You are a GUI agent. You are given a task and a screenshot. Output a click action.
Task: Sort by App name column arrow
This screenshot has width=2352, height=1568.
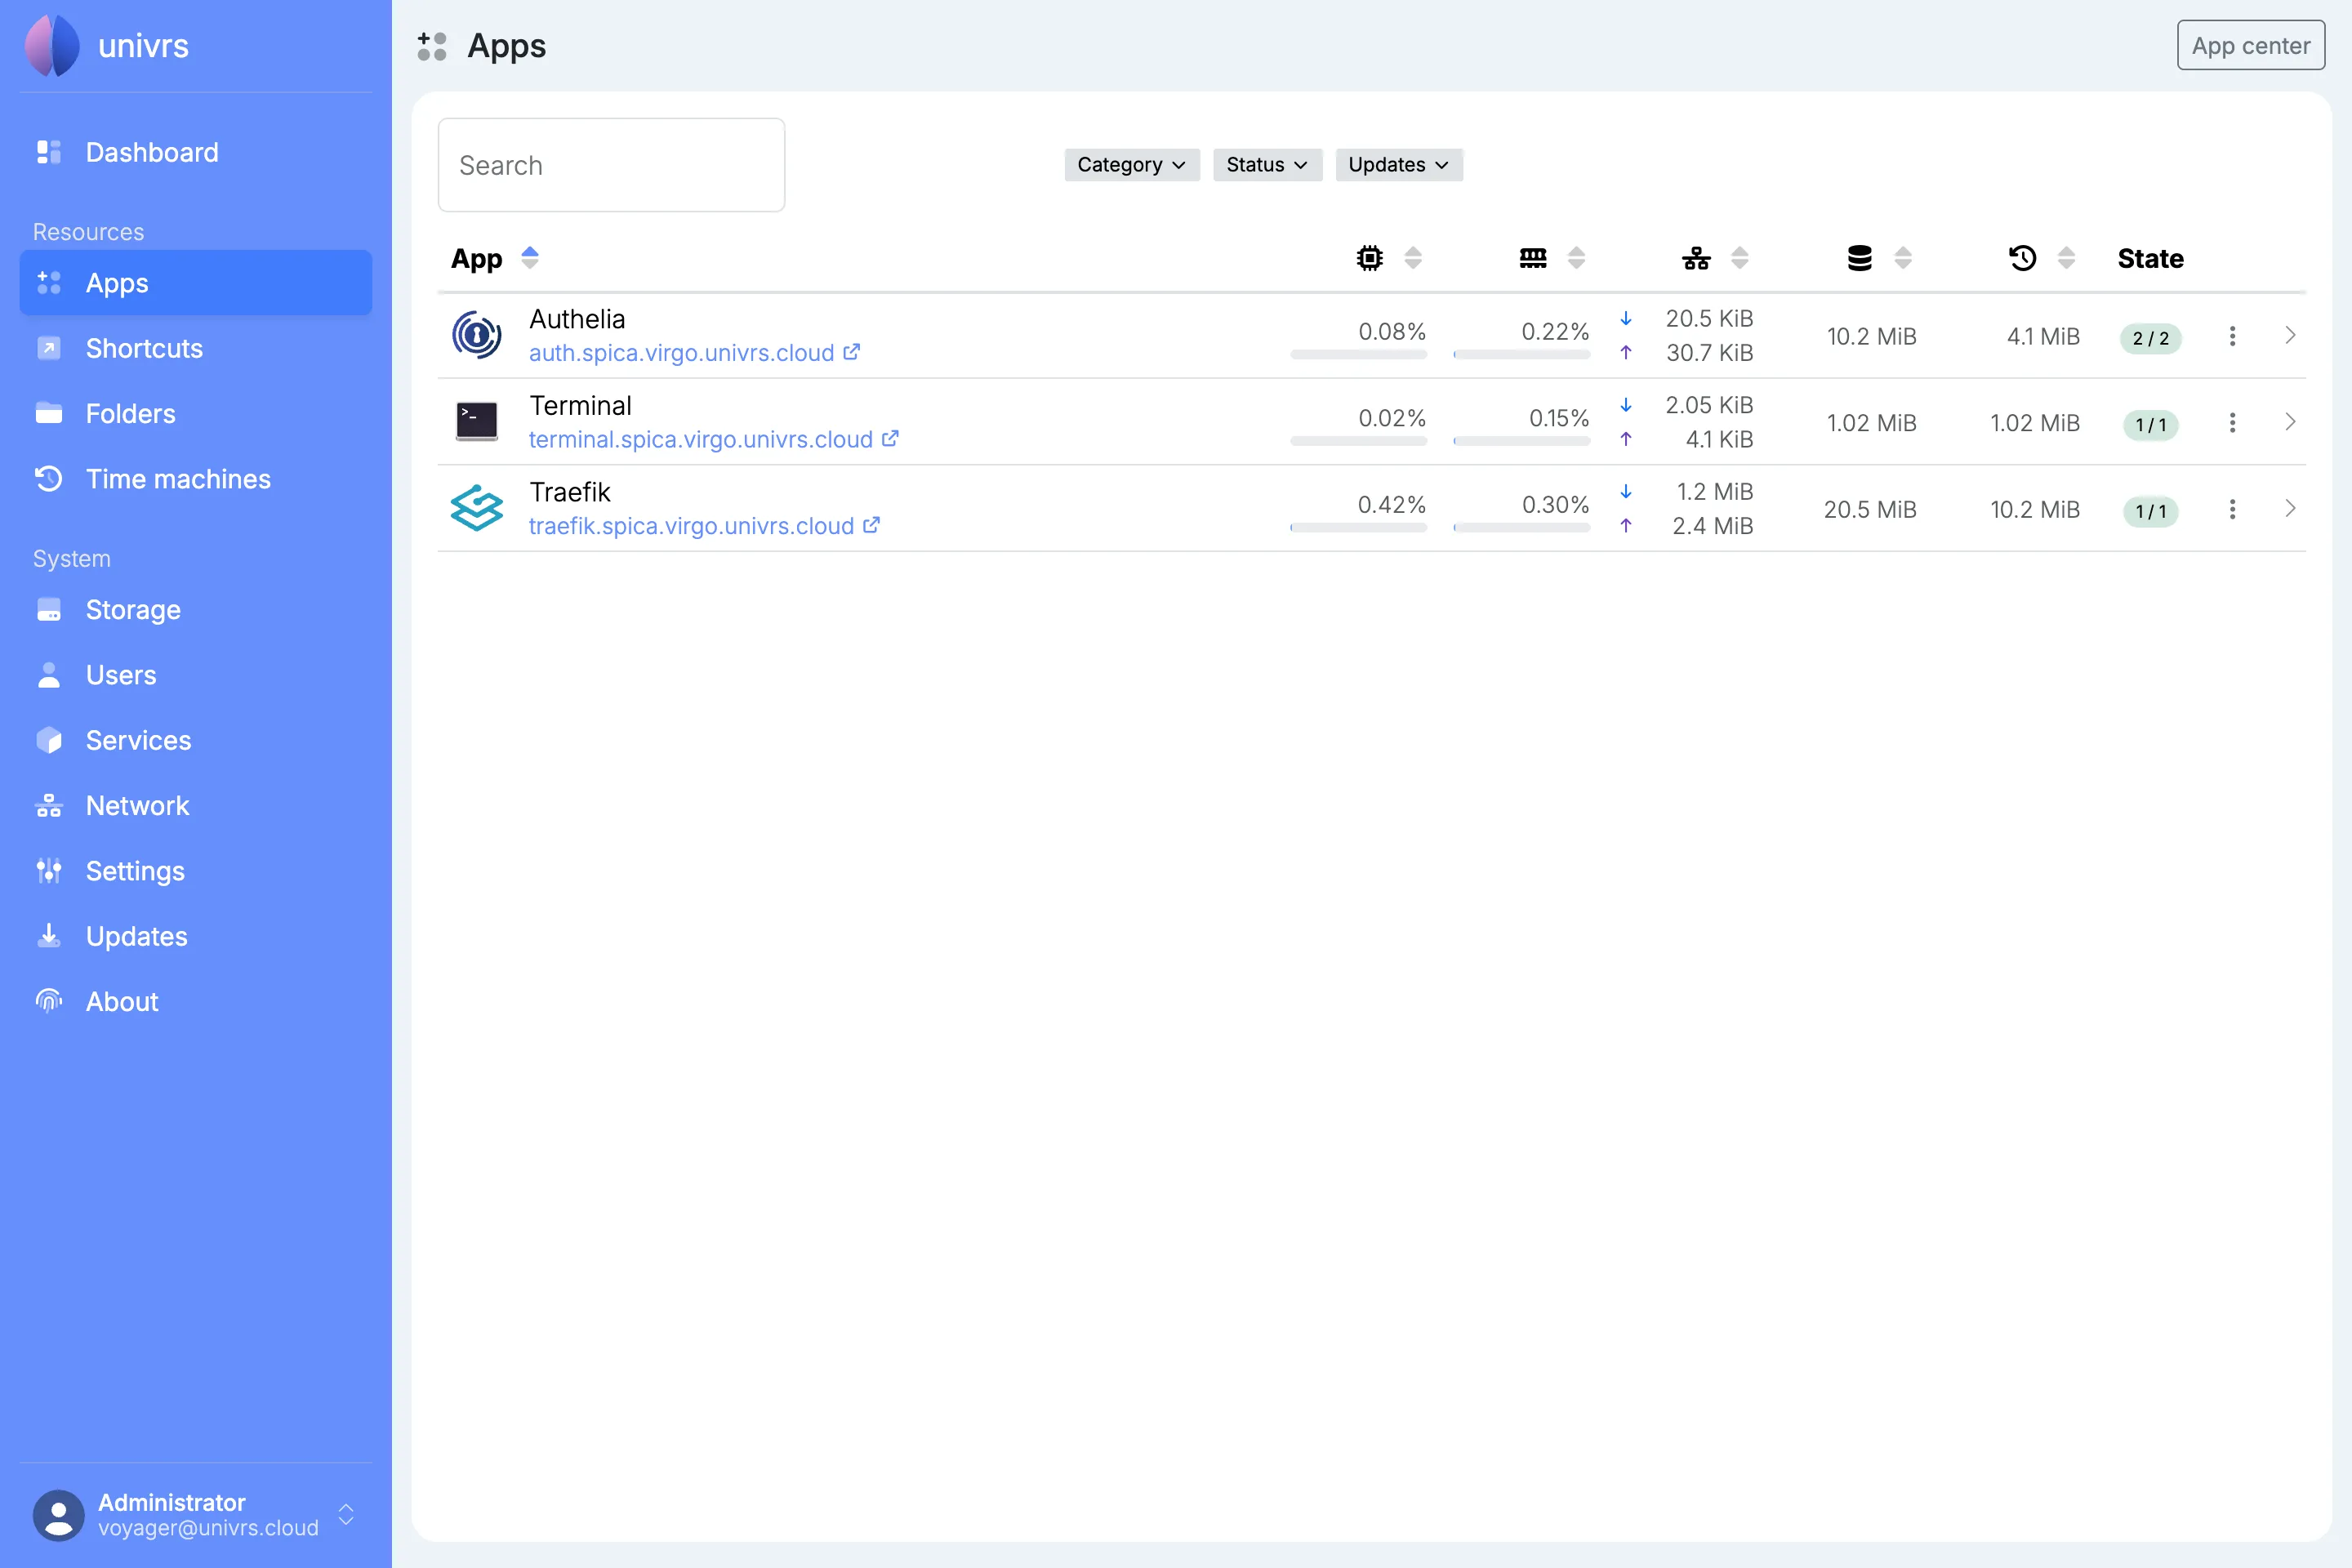coord(530,258)
